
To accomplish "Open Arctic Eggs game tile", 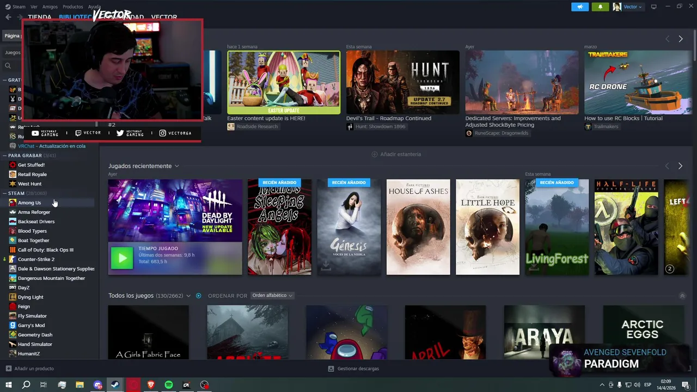I will point(643,332).
